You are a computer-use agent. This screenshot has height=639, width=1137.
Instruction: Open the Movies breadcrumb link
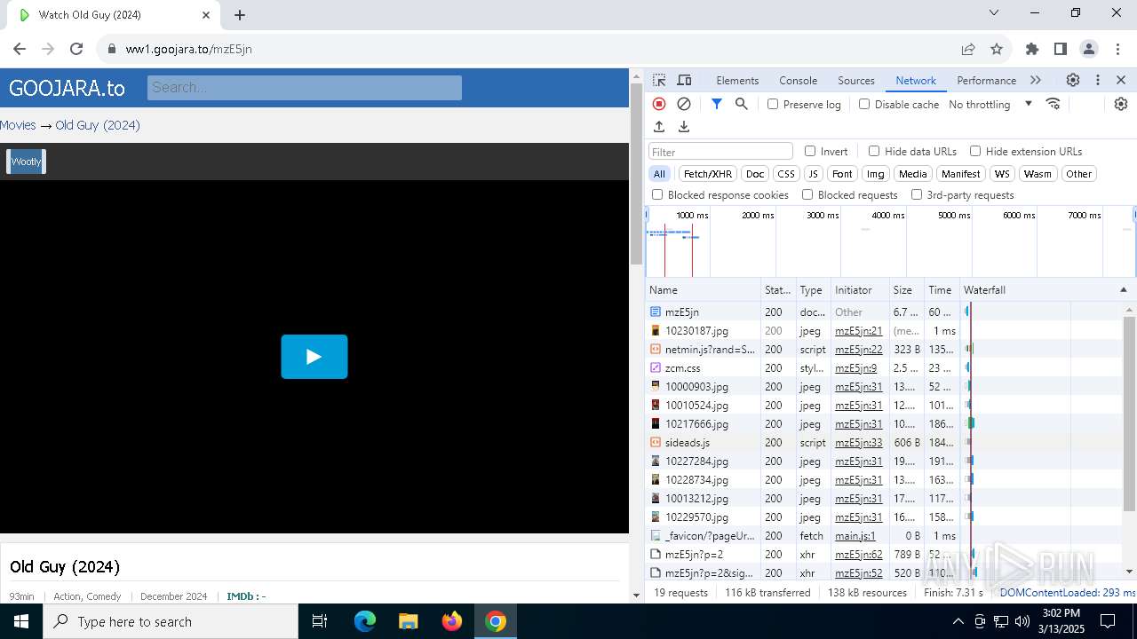coord(18,125)
